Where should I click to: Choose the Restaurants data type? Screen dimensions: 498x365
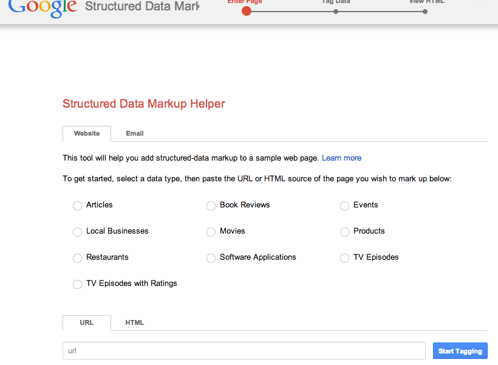point(77,258)
